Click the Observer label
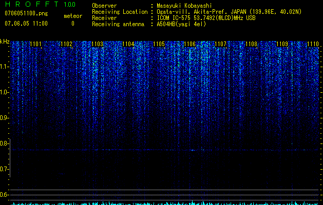323x205 pixels. [104, 6]
